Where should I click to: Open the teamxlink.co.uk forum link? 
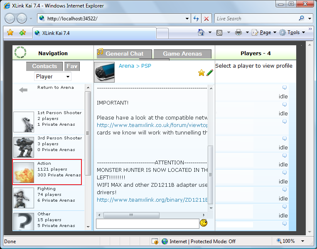point(152,125)
